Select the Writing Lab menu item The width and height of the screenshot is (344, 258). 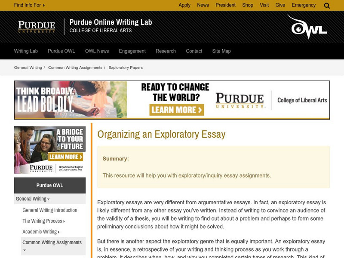pos(26,51)
